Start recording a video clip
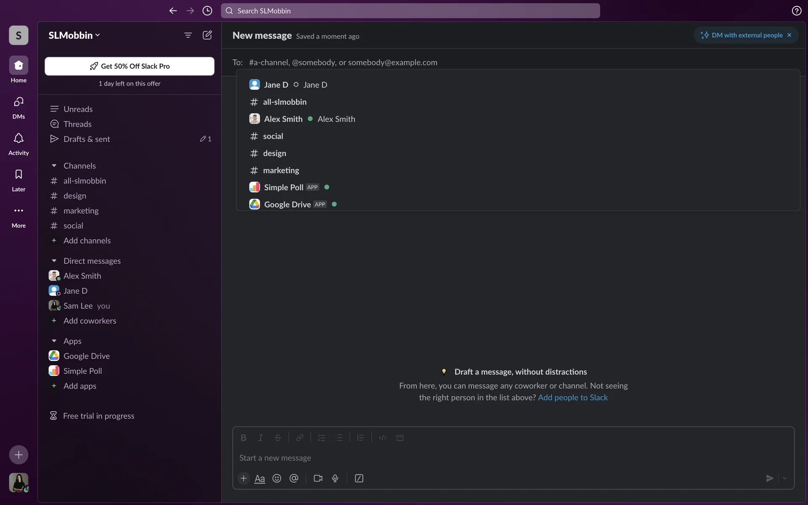 coord(318,478)
